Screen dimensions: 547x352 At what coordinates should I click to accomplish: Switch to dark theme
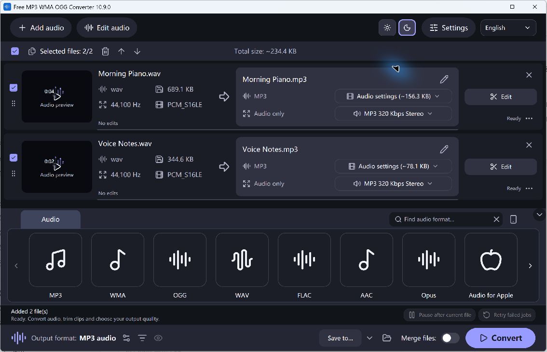[x=407, y=28]
